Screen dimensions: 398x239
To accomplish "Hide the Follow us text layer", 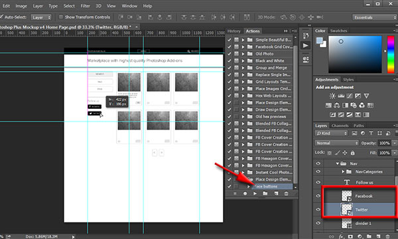I will point(318,182).
